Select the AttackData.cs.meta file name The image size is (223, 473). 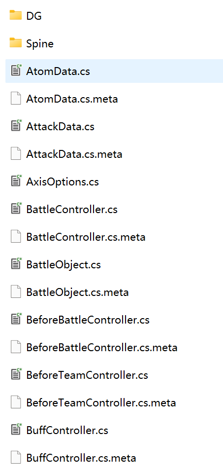74,154
